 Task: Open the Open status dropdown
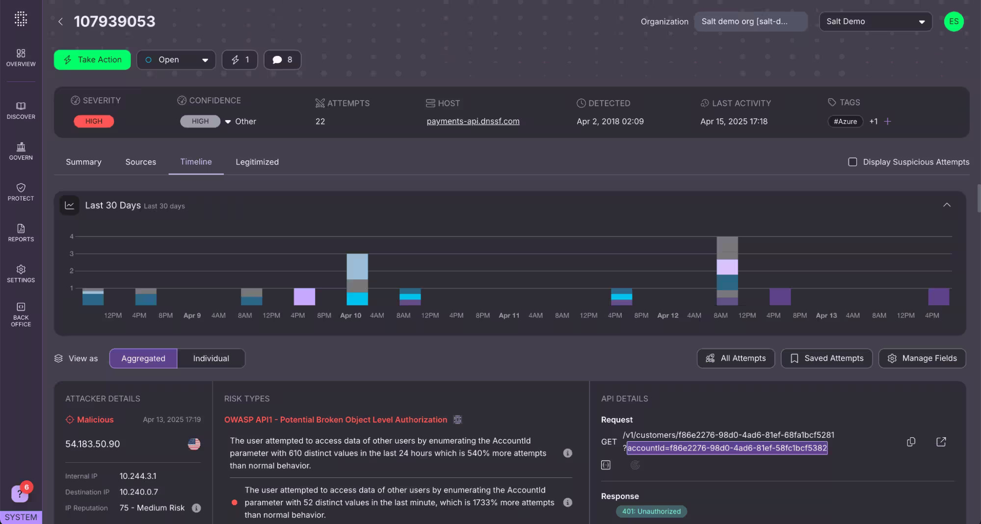[176, 60]
